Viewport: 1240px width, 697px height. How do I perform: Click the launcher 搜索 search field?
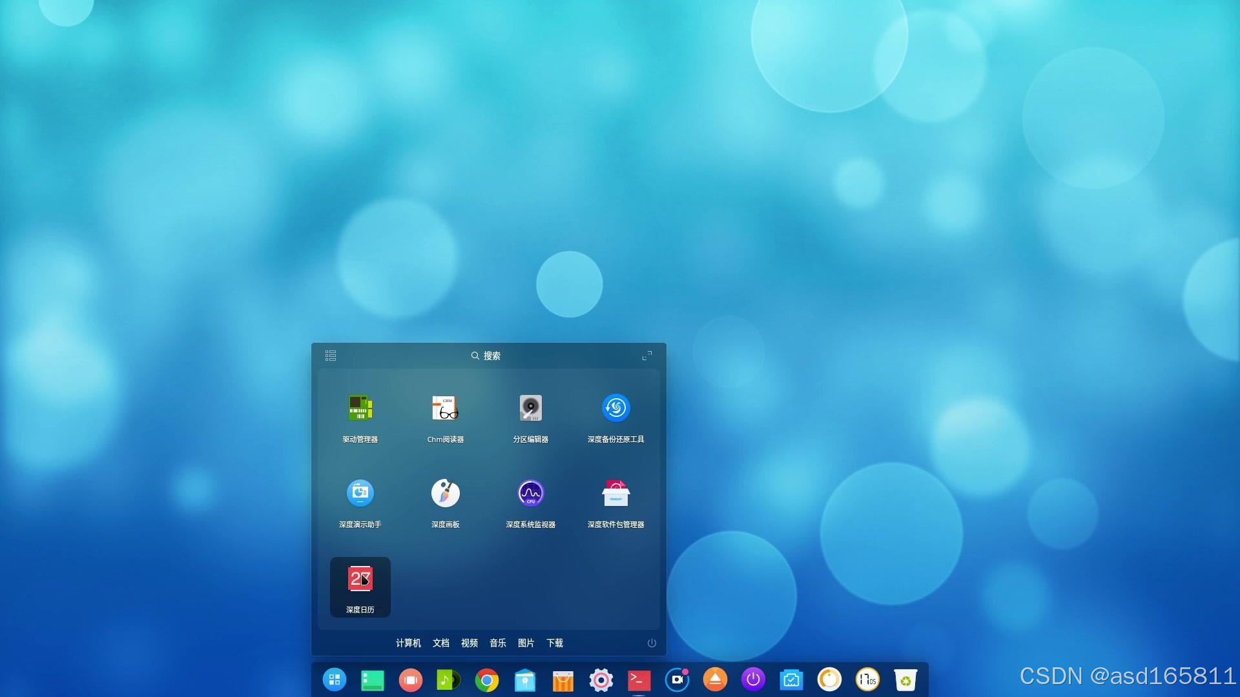coord(486,356)
